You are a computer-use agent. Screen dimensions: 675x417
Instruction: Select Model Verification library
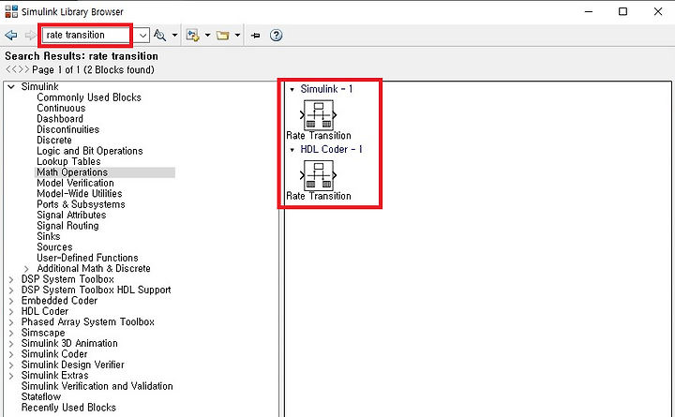tap(75, 184)
